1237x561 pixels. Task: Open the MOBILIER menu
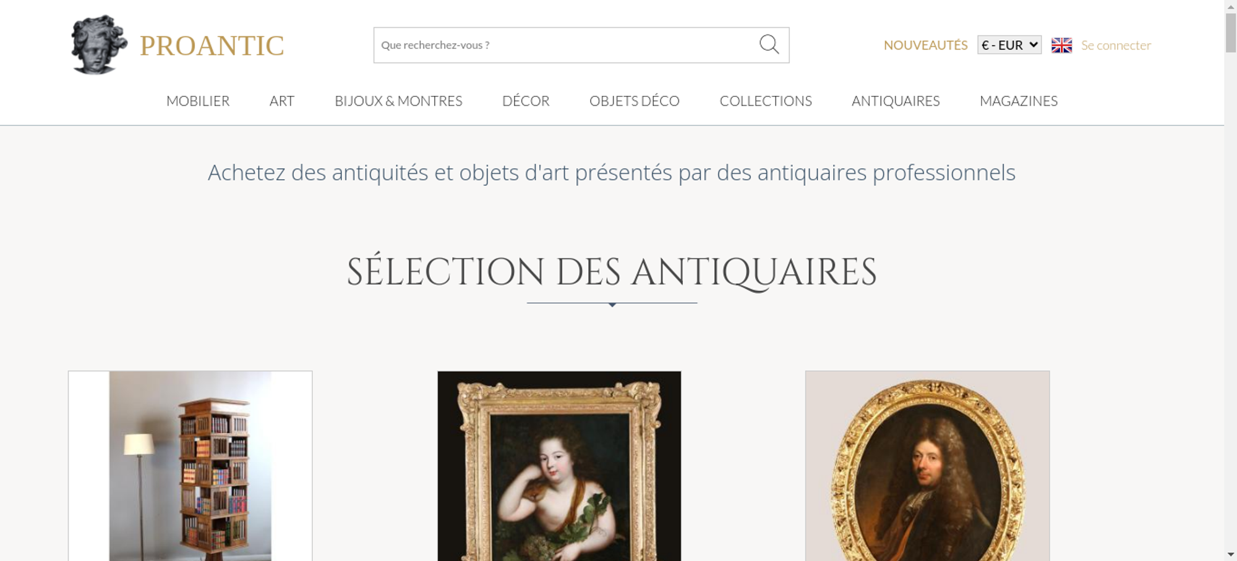(x=198, y=101)
